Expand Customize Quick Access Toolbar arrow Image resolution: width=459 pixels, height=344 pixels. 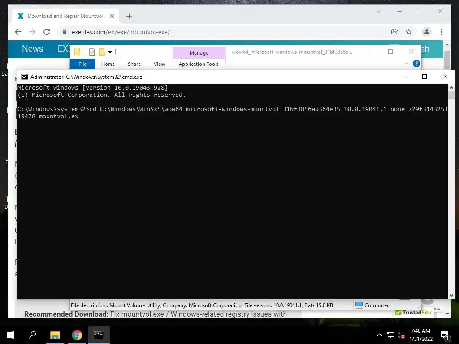pyautogui.click(x=110, y=52)
